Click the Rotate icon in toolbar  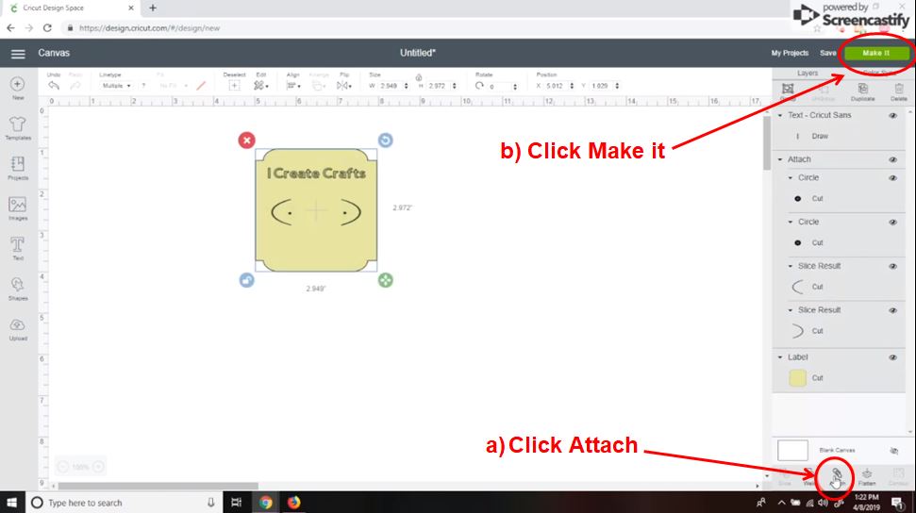(479, 85)
